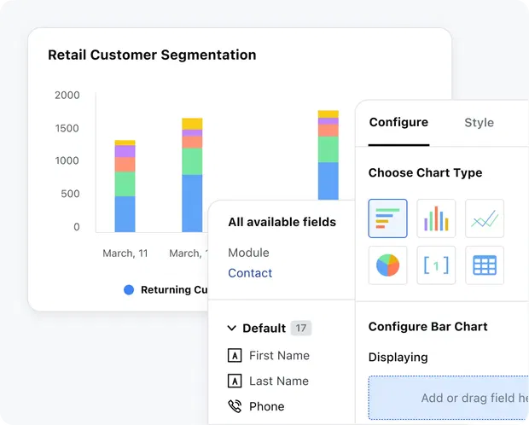Click the 1500 y-axis value

[x=67, y=128]
